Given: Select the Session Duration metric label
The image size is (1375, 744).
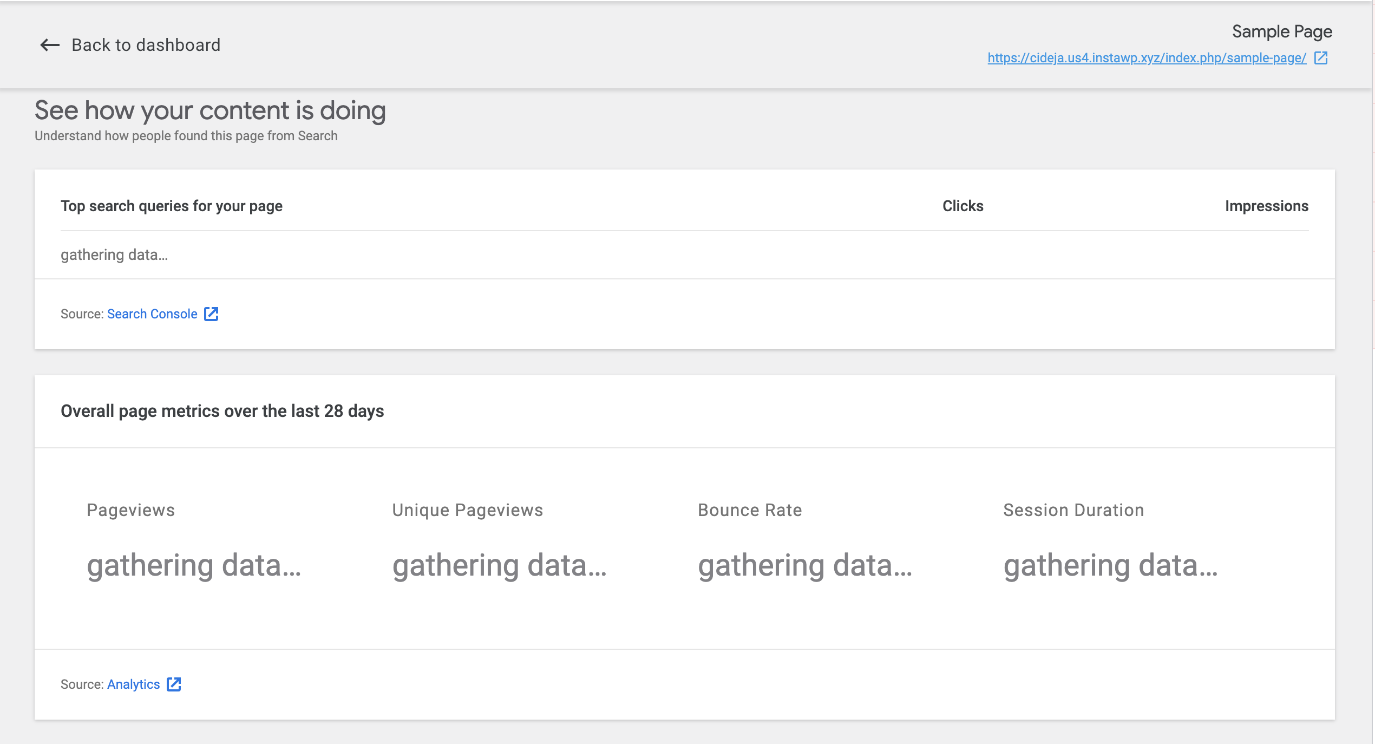Looking at the screenshot, I should pos(1073,510).
